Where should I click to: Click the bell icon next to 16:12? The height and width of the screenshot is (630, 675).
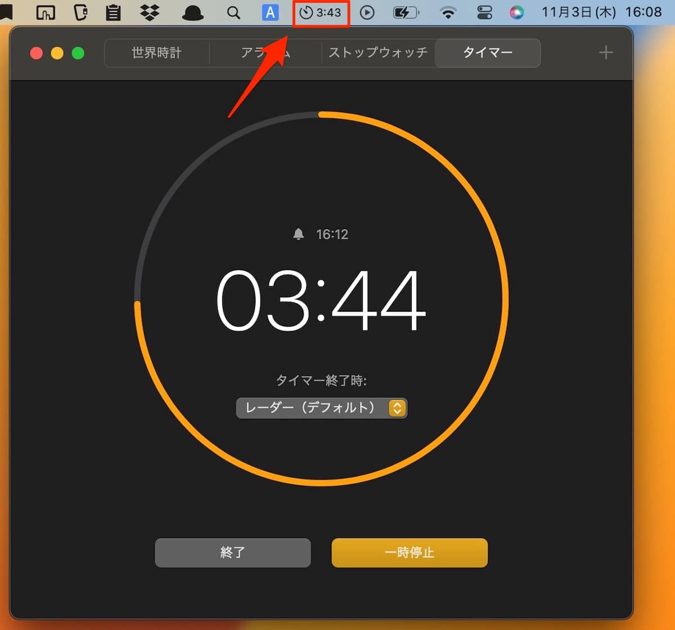click(299, 234)
